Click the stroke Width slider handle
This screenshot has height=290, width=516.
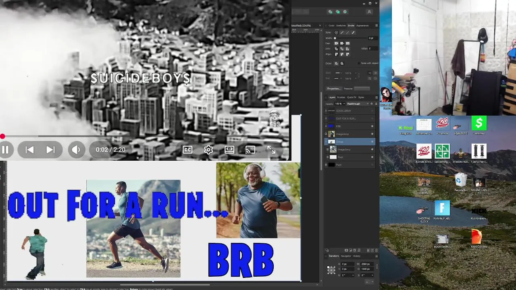tap(335, 38)
